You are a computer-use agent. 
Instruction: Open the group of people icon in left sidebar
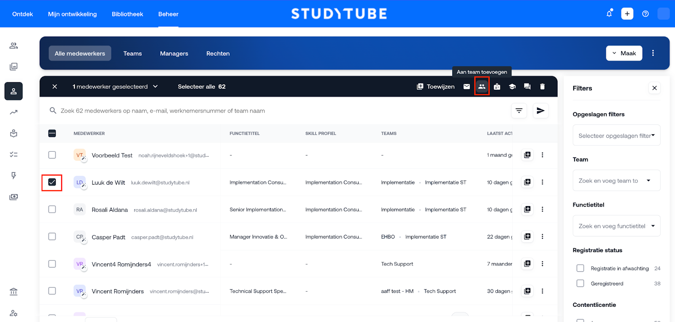tap(13, 46)
